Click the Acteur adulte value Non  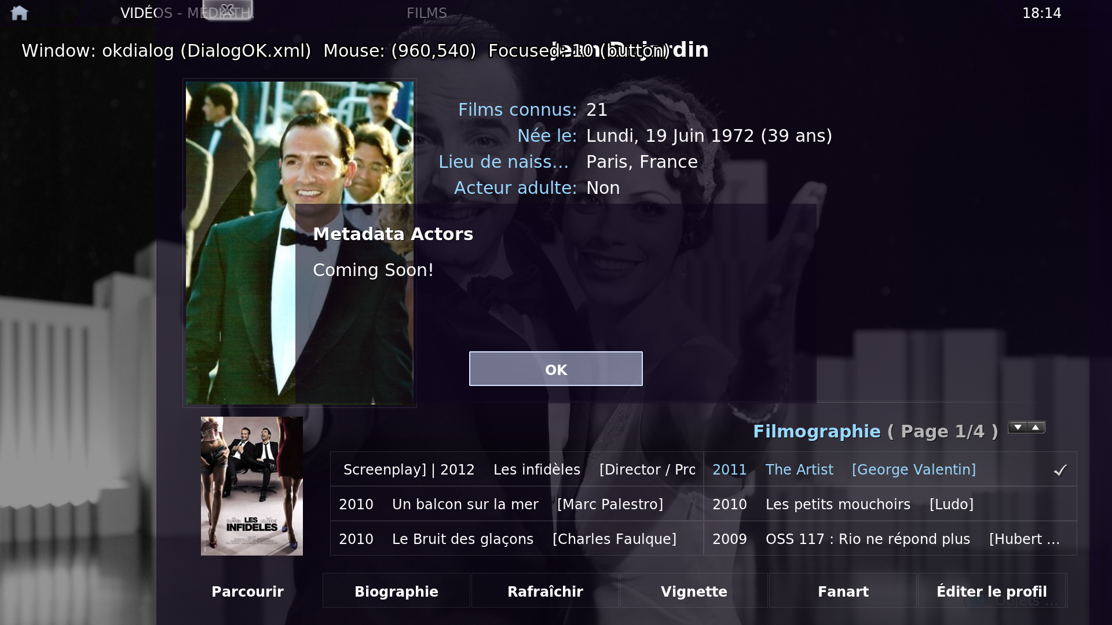[x=603, y=188]
